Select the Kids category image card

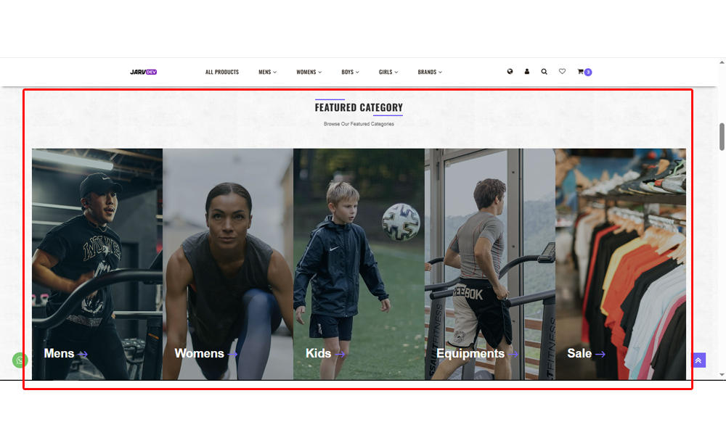(359, 264)
